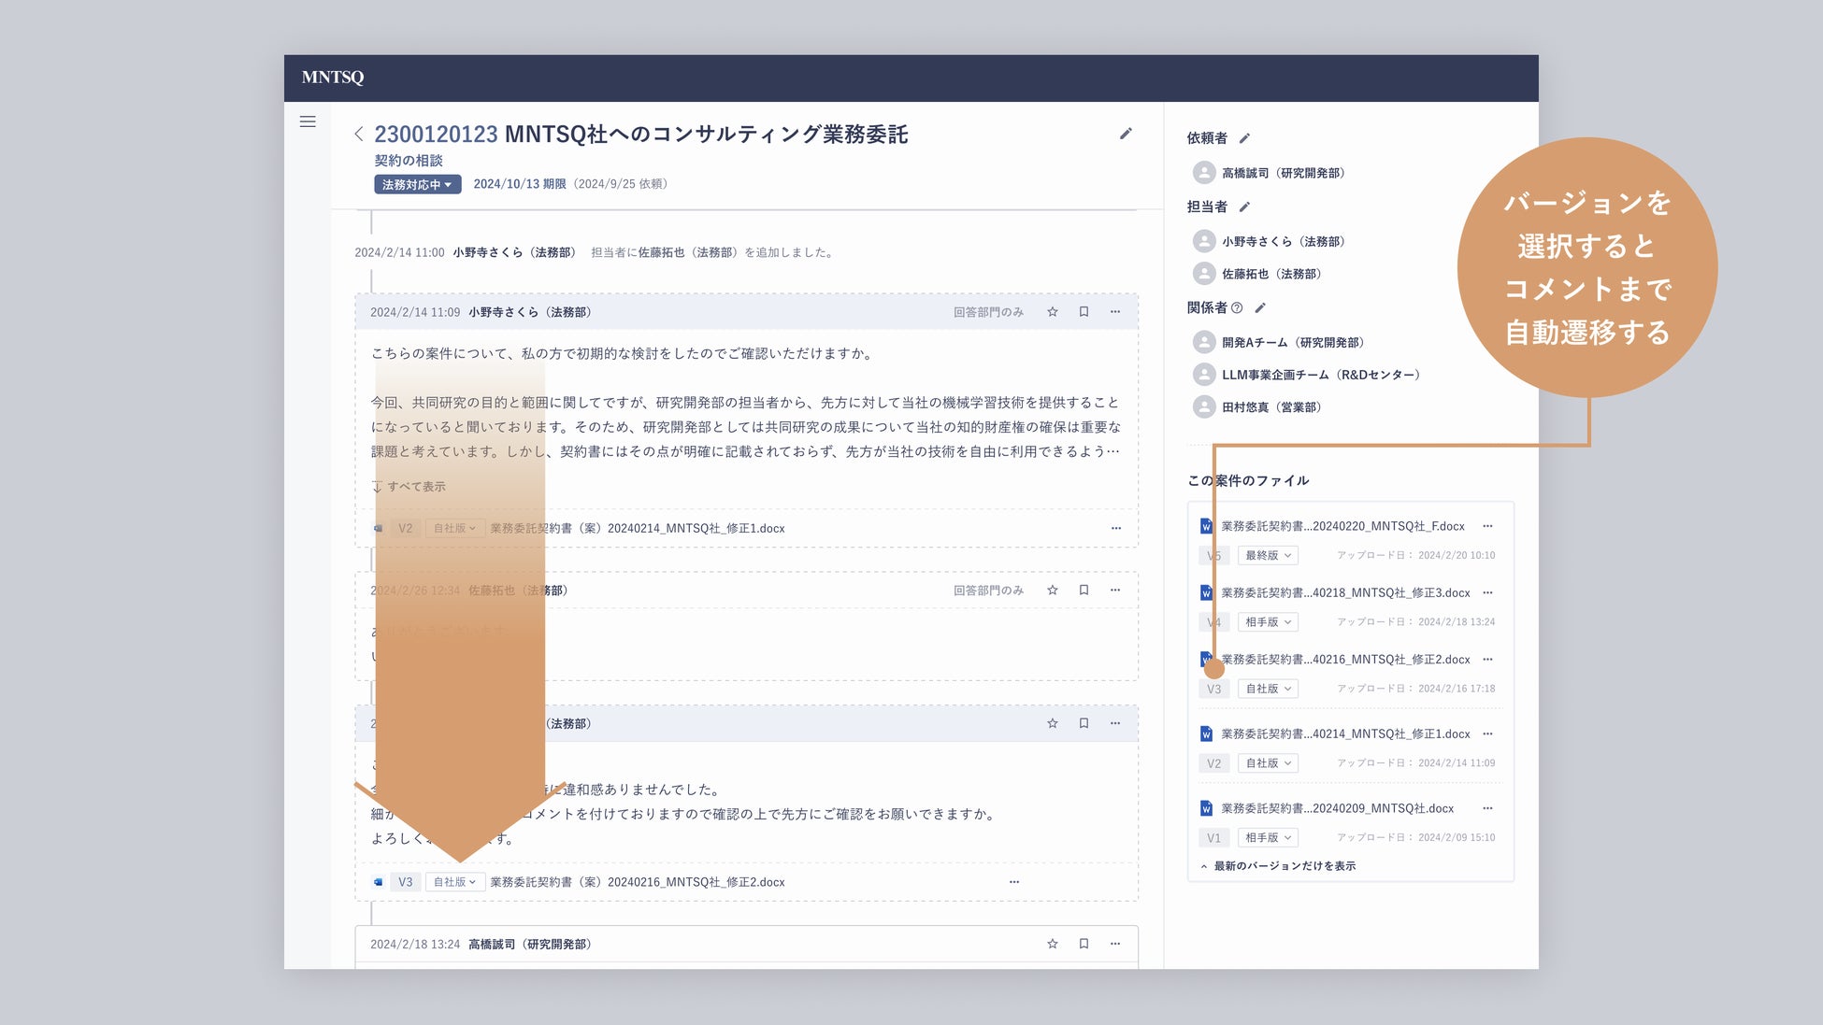Open the 関係者 help question-mark icon
Image resolution: width=1823 pixels, height=1025 pixels.
pyautogui.click(x=1238, y=308)
